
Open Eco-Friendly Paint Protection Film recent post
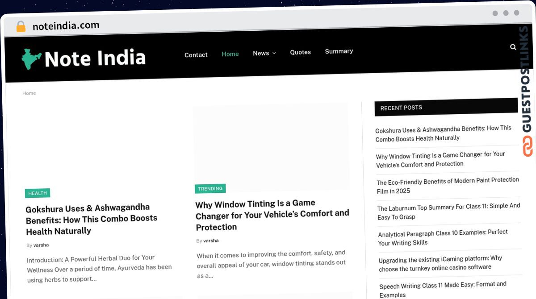(448, 185)
